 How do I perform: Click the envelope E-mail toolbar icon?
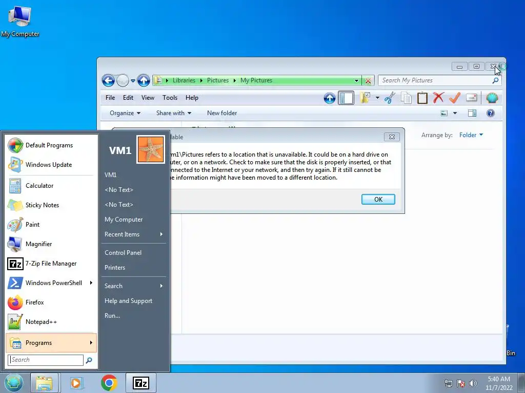(x=471, y=98)
